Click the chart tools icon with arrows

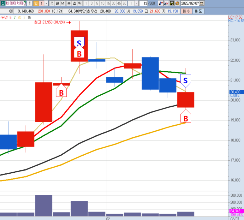[x=161, y=3]
